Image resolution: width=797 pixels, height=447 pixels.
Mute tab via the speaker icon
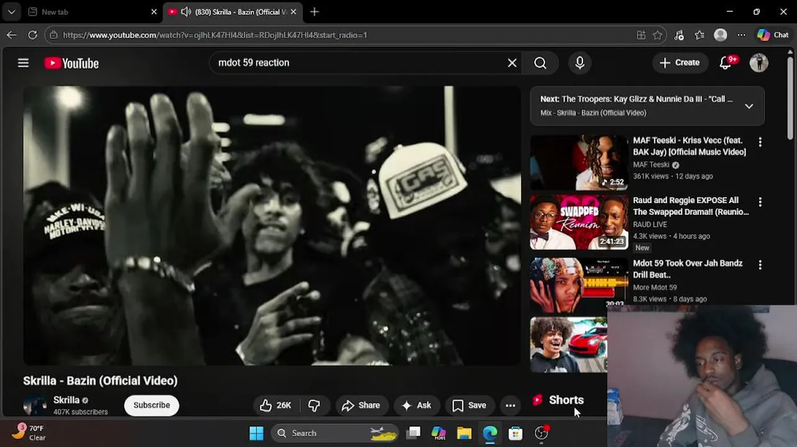pos(186,12)
